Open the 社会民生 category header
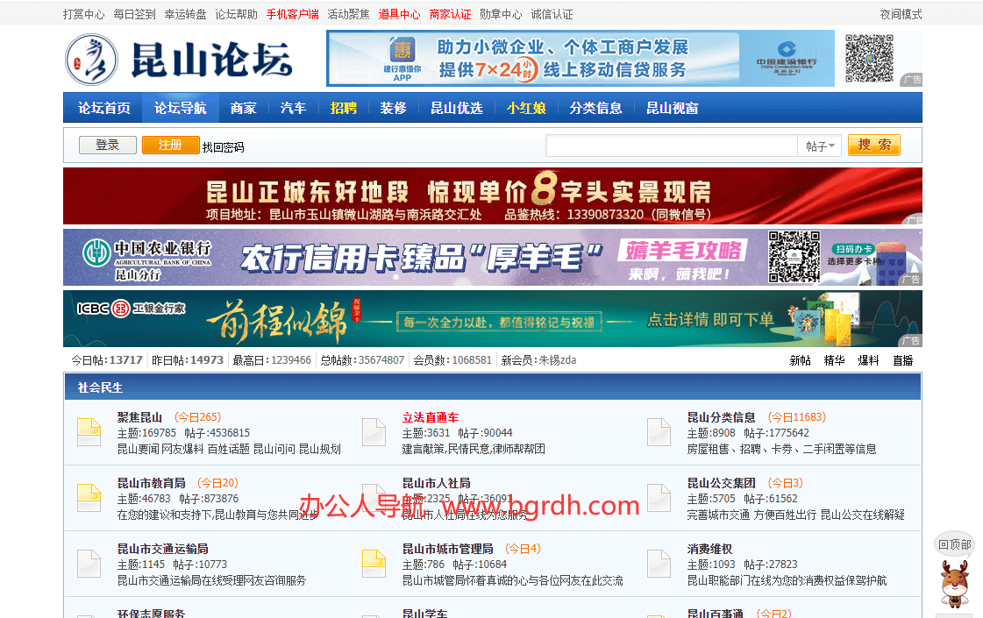This screenshot has height=618, width=983. click(100, 387)
